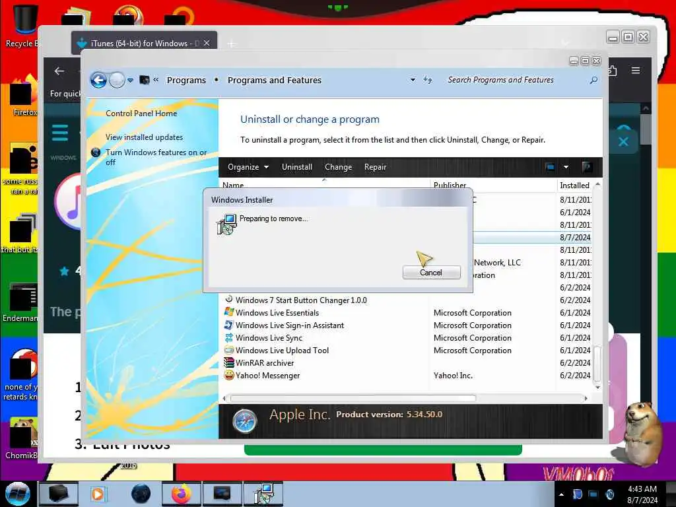This screenshot has width=676, height=507.
Task: Click the Forward arrow in Programs and Features
Action: pos(117,80)
